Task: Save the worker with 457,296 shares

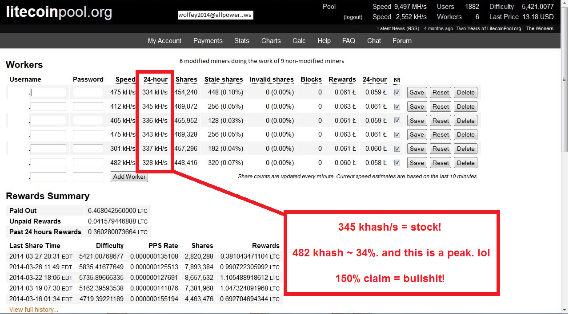Action: click(x=417, y=149)
